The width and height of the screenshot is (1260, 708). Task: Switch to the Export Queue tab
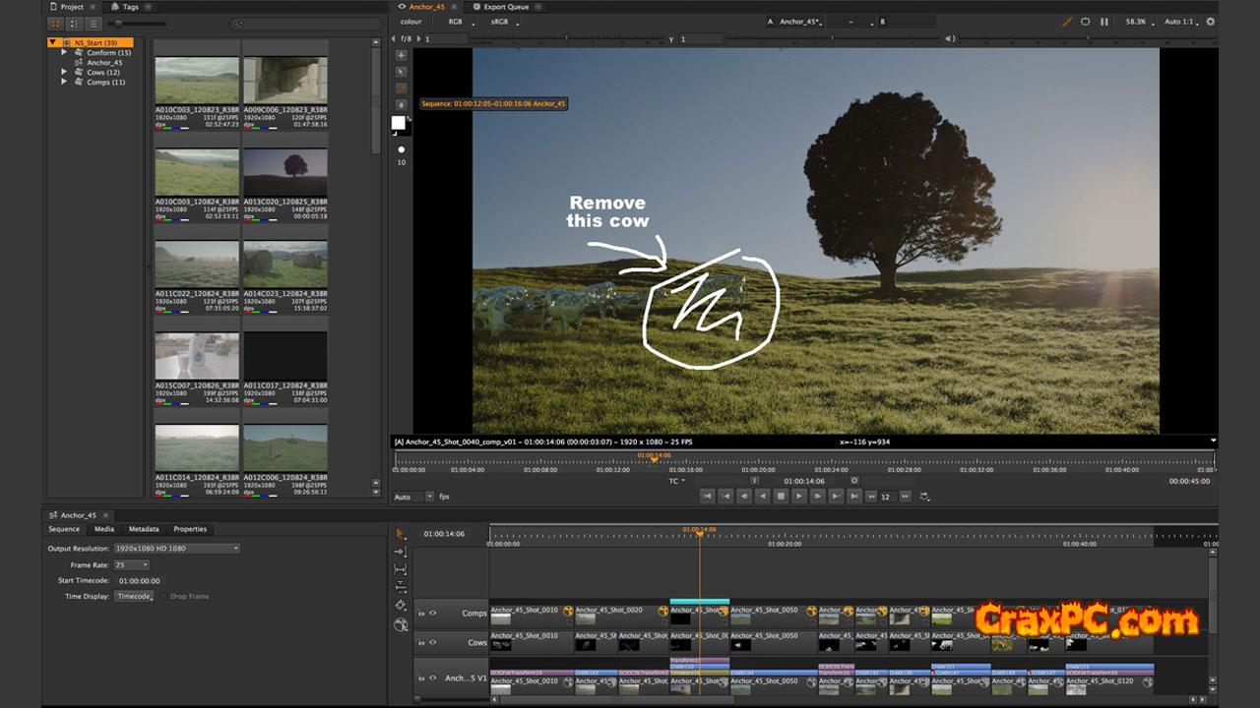[x=505, y=7]
